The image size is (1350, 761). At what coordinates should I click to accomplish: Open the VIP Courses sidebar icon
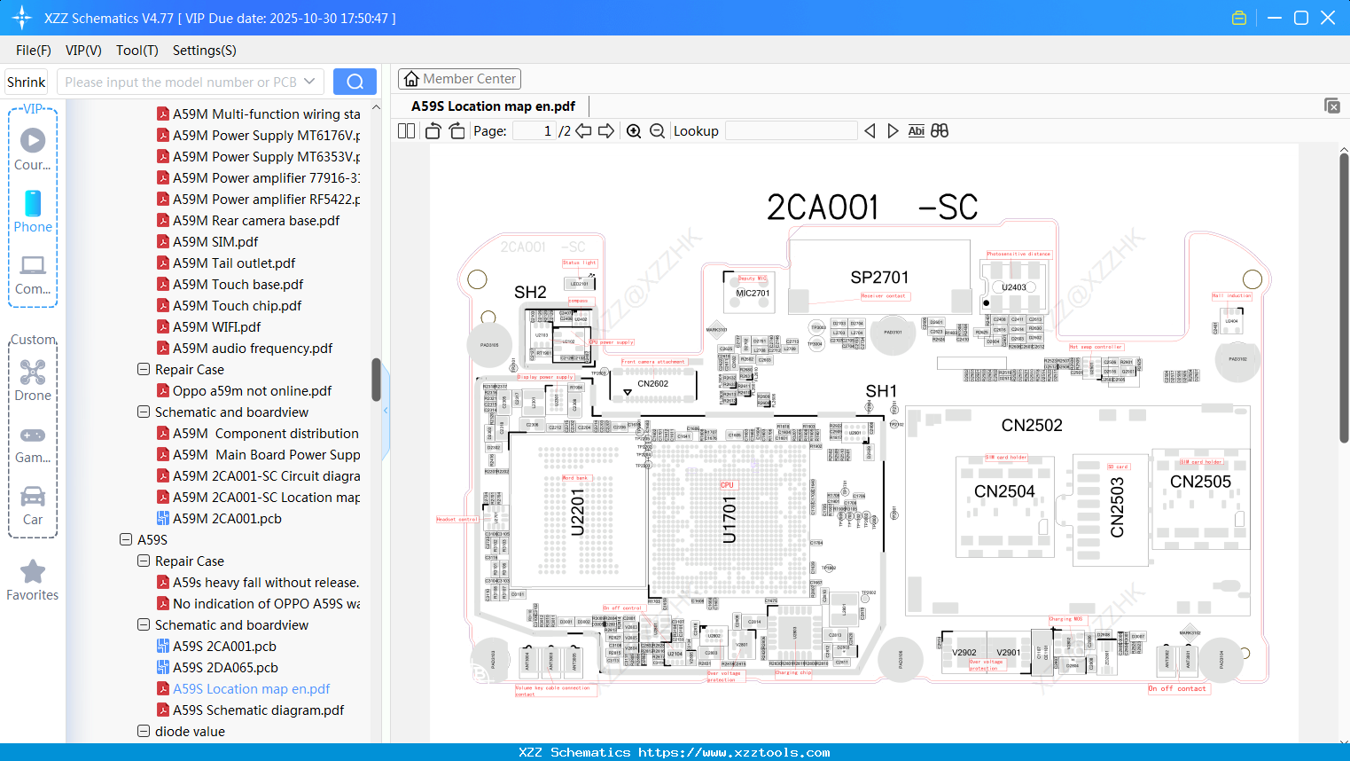tap(33, 148)
